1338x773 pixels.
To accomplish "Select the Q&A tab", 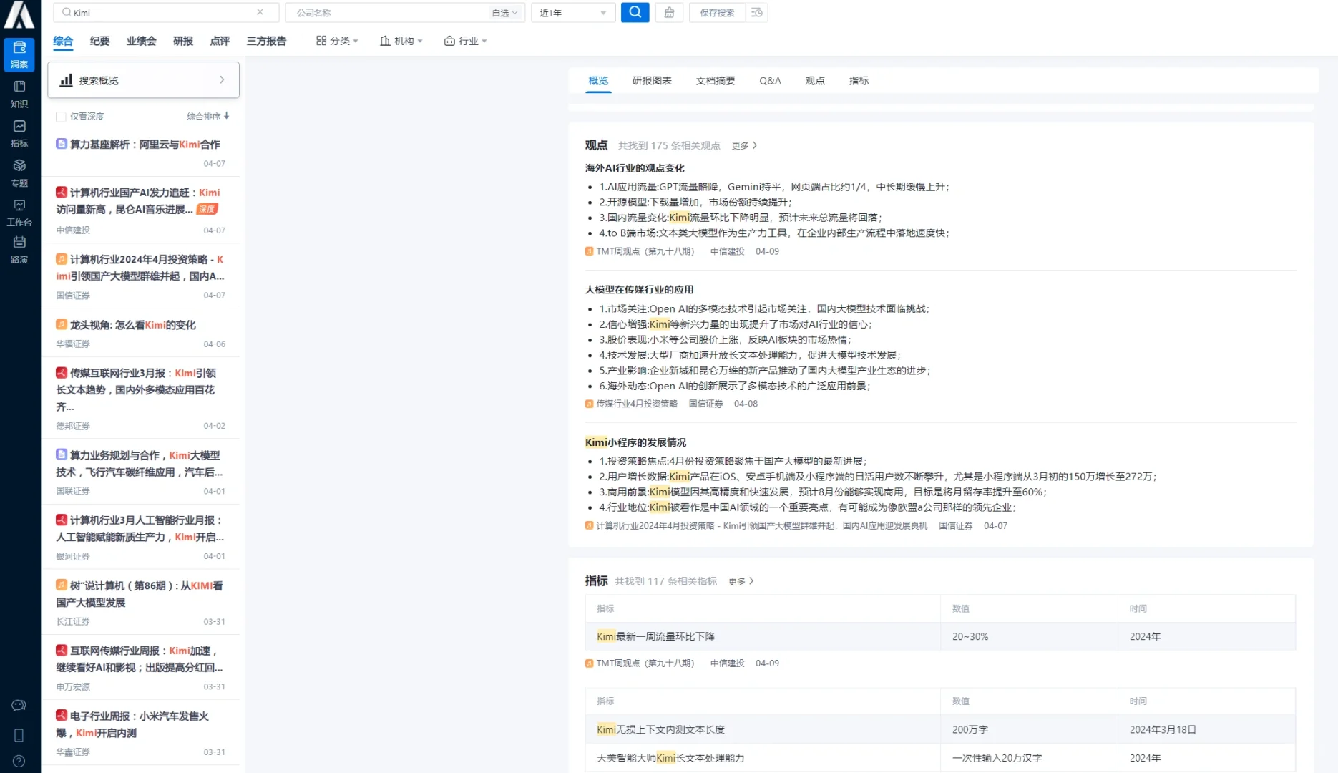I will coord(770,81).
